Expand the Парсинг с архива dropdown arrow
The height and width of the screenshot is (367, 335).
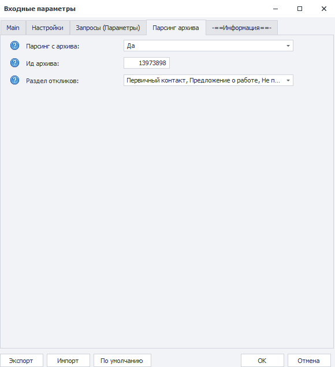click(288, 46)
